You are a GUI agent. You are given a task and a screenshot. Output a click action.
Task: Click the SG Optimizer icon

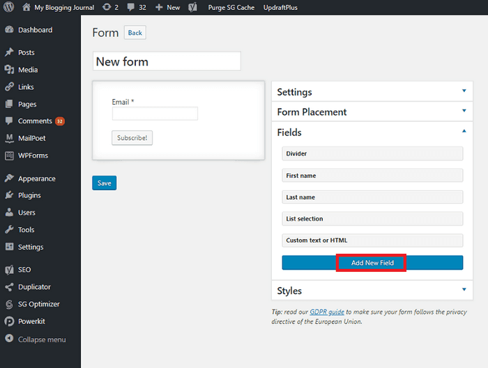tap(9, 304)
